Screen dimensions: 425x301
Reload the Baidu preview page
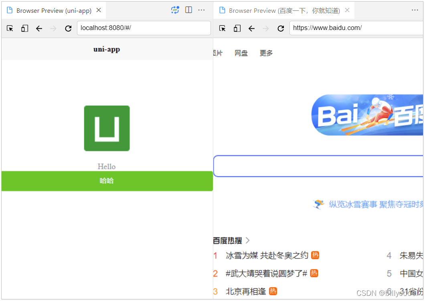tap(281, 28)
